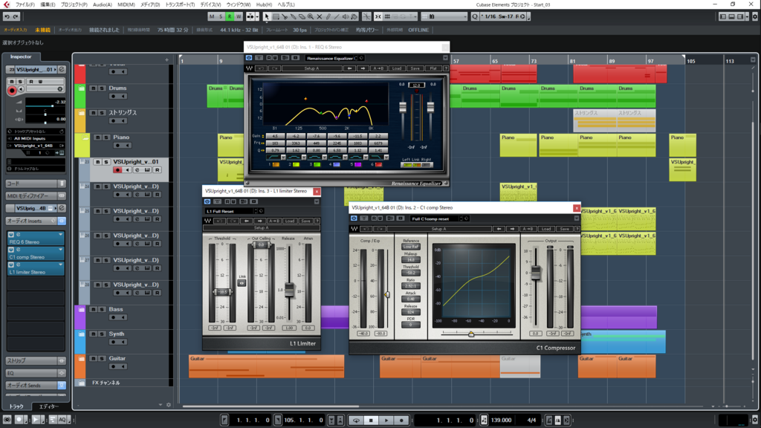Click next preset arrow in C1 comp

[x=511, y=229]
